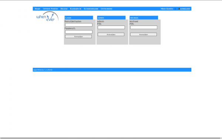Image resolution: width=222 pixels, height=139 pixels.
Task: Click the AppVersion text in footer
Action: (43, 70)
